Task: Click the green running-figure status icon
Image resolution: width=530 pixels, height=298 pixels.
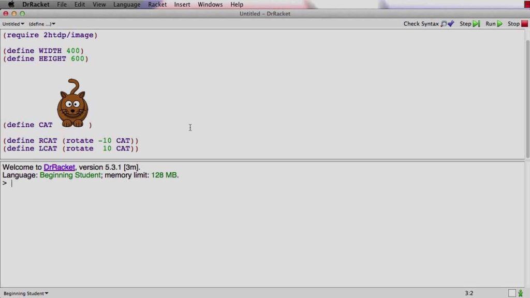Action: pyautogui.click(x=521, y=293)
